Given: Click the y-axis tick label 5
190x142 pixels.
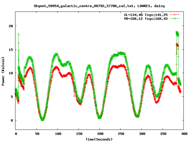Looking at the screenshot, I should pyautogui.click(x=12, y=97).
